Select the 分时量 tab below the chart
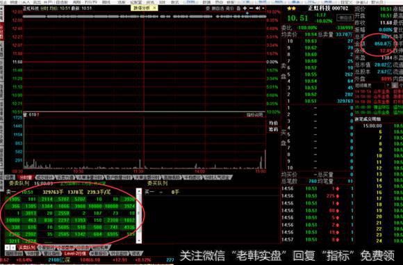Image resolution: width=403 pixels, height=265 pixels. (x=26, y=177)
